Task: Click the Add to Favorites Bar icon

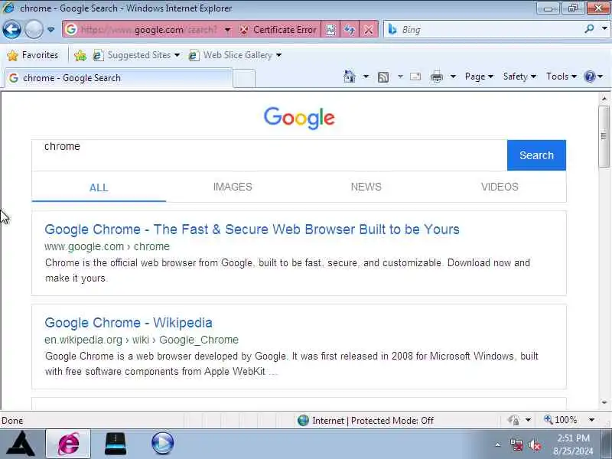Action: [x=80, y=55]
